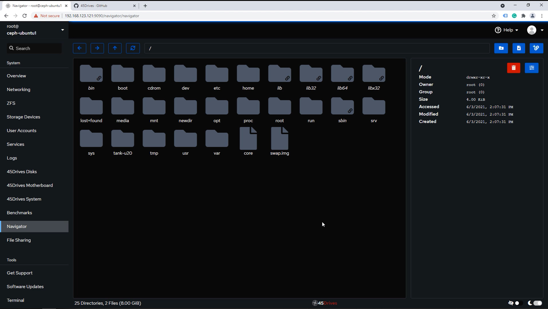
Task: Open the boot folder
Action: coord(123,78)
